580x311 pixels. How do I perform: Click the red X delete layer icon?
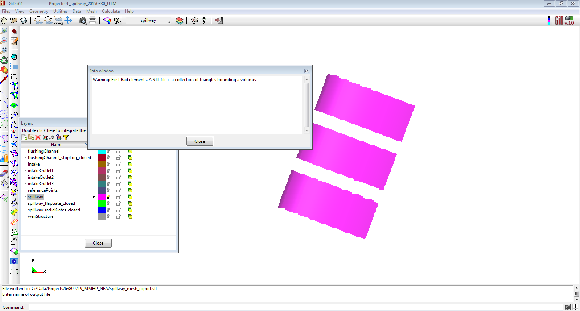38,138
